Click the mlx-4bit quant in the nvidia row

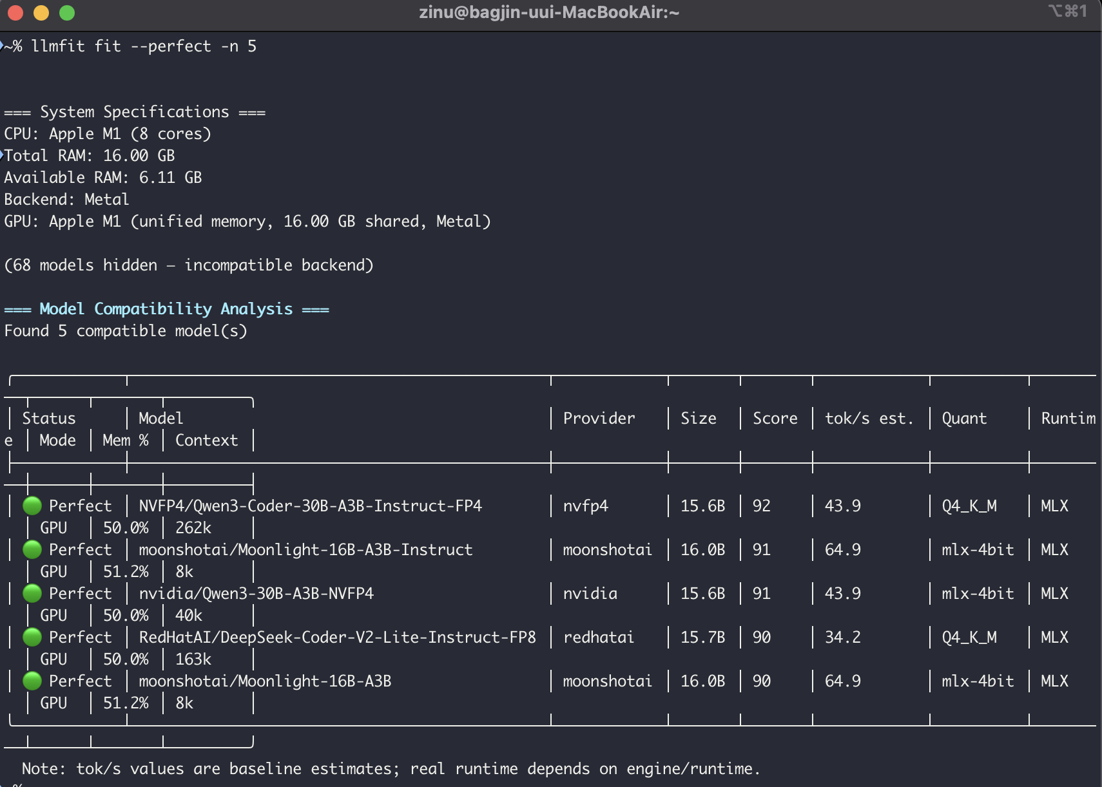tap(978, 594)
